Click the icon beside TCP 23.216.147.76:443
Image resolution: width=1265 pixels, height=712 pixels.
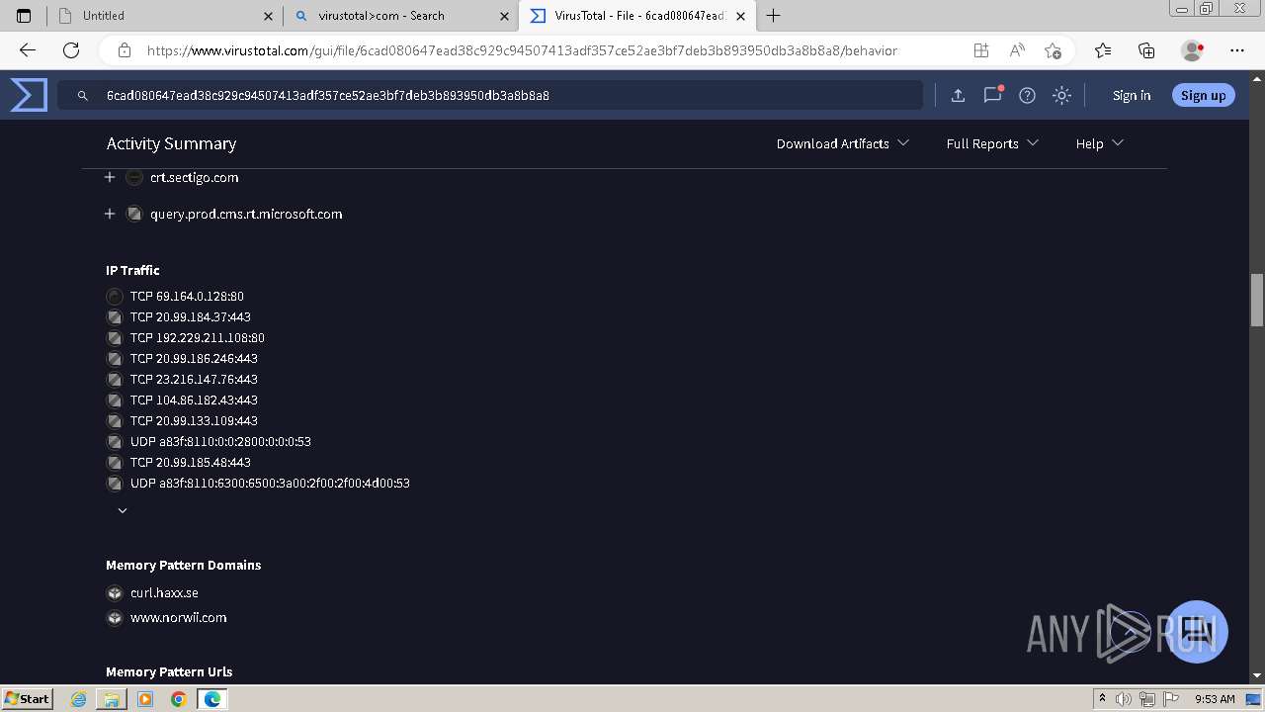coord(115,379)
